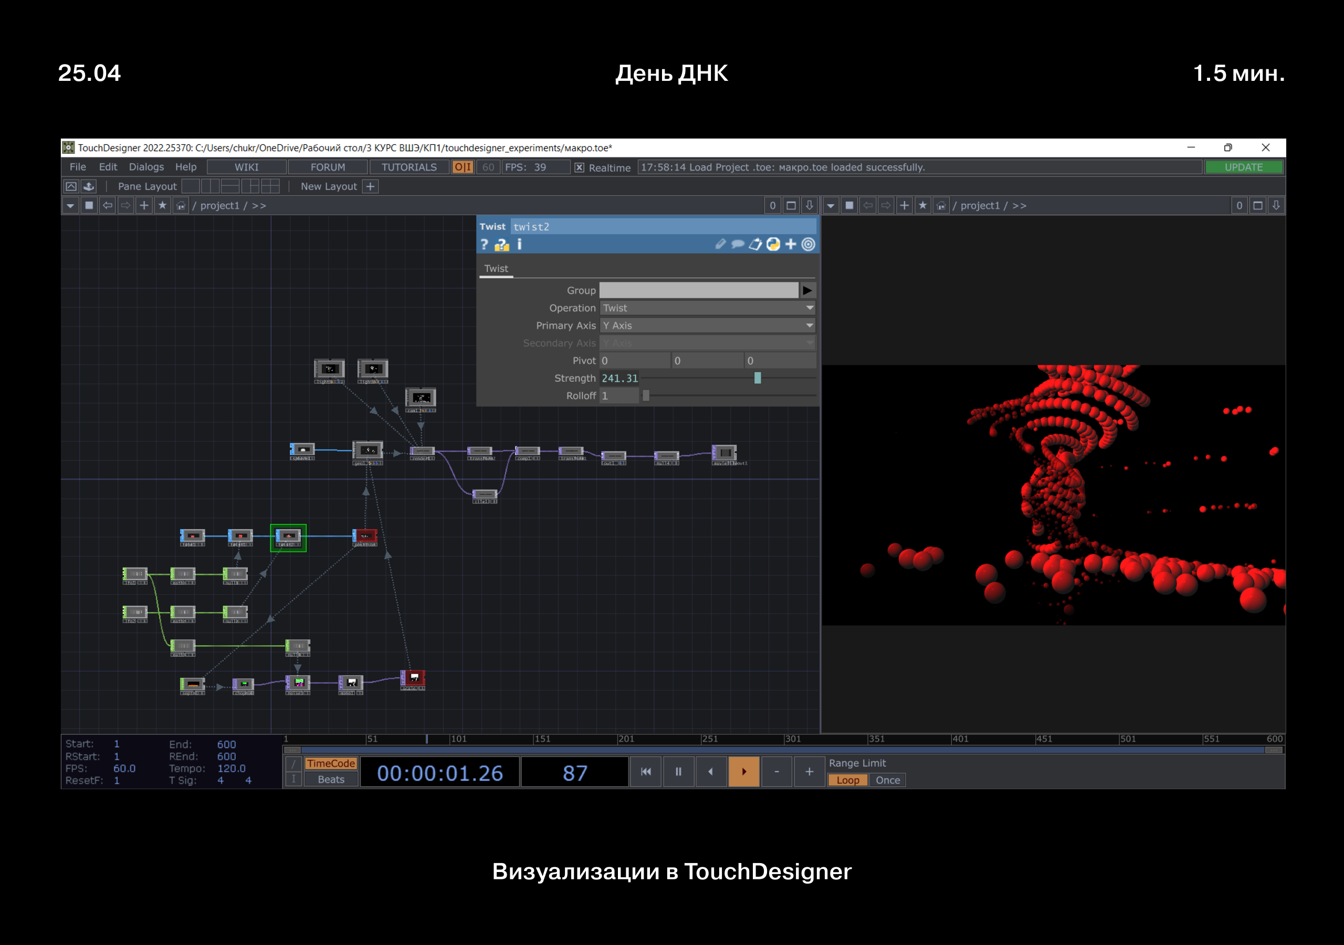The height and width of the screenshot is (945, 1344).
Task: Expand the Primary Axis dropdown
Action: pyautogui.click(x=708, y=325)
